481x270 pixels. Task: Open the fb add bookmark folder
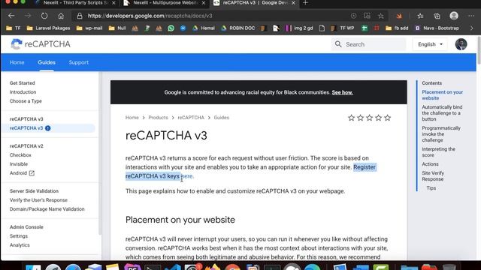pyautogui.click(x=397, y=28)
